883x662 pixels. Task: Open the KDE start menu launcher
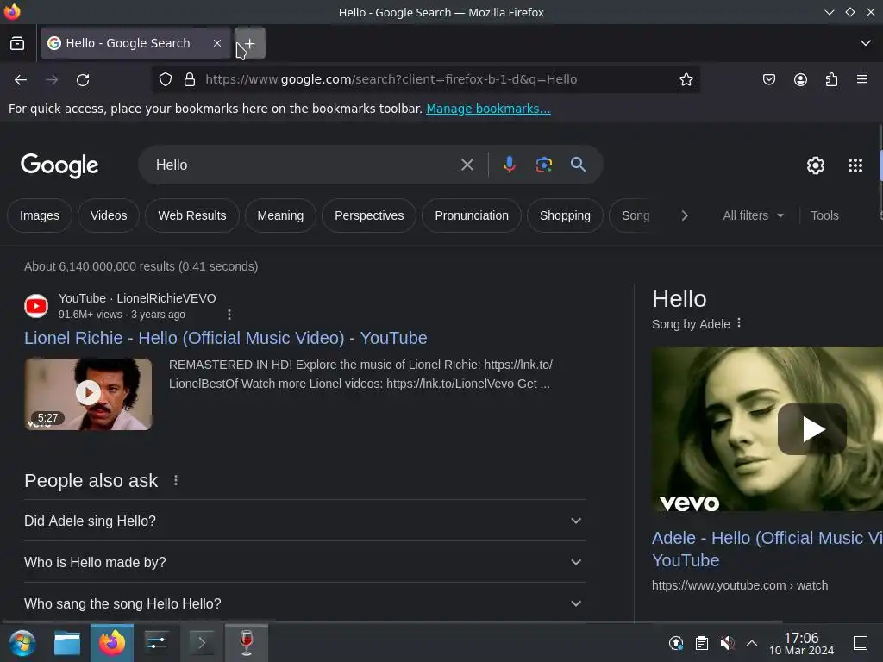click(22, 643)
